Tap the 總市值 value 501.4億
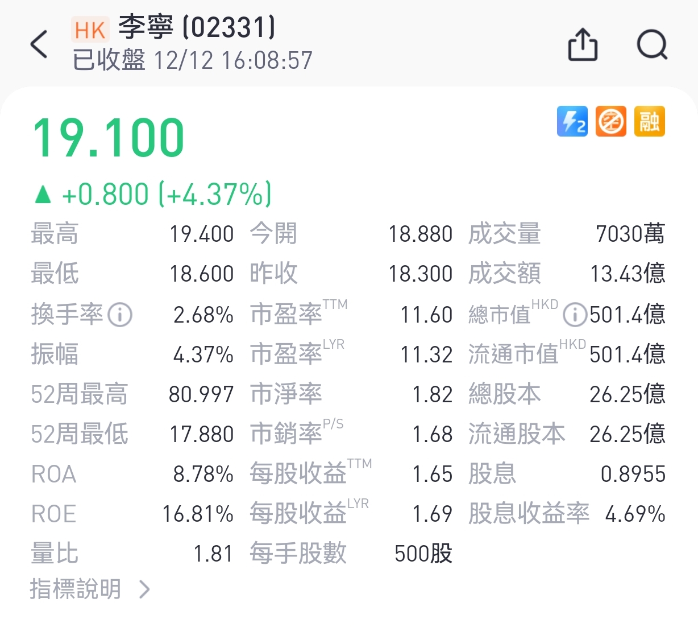This screenshot has height=627, width=698. pos(628,315)
